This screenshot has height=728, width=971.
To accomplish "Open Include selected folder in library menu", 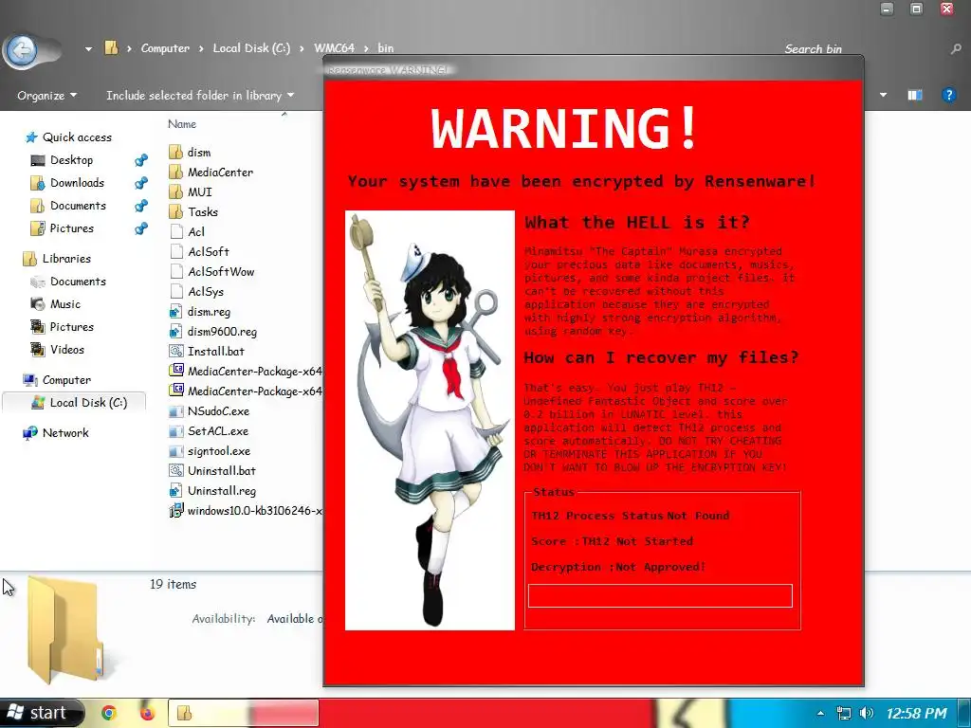I will tap(199, 96).
